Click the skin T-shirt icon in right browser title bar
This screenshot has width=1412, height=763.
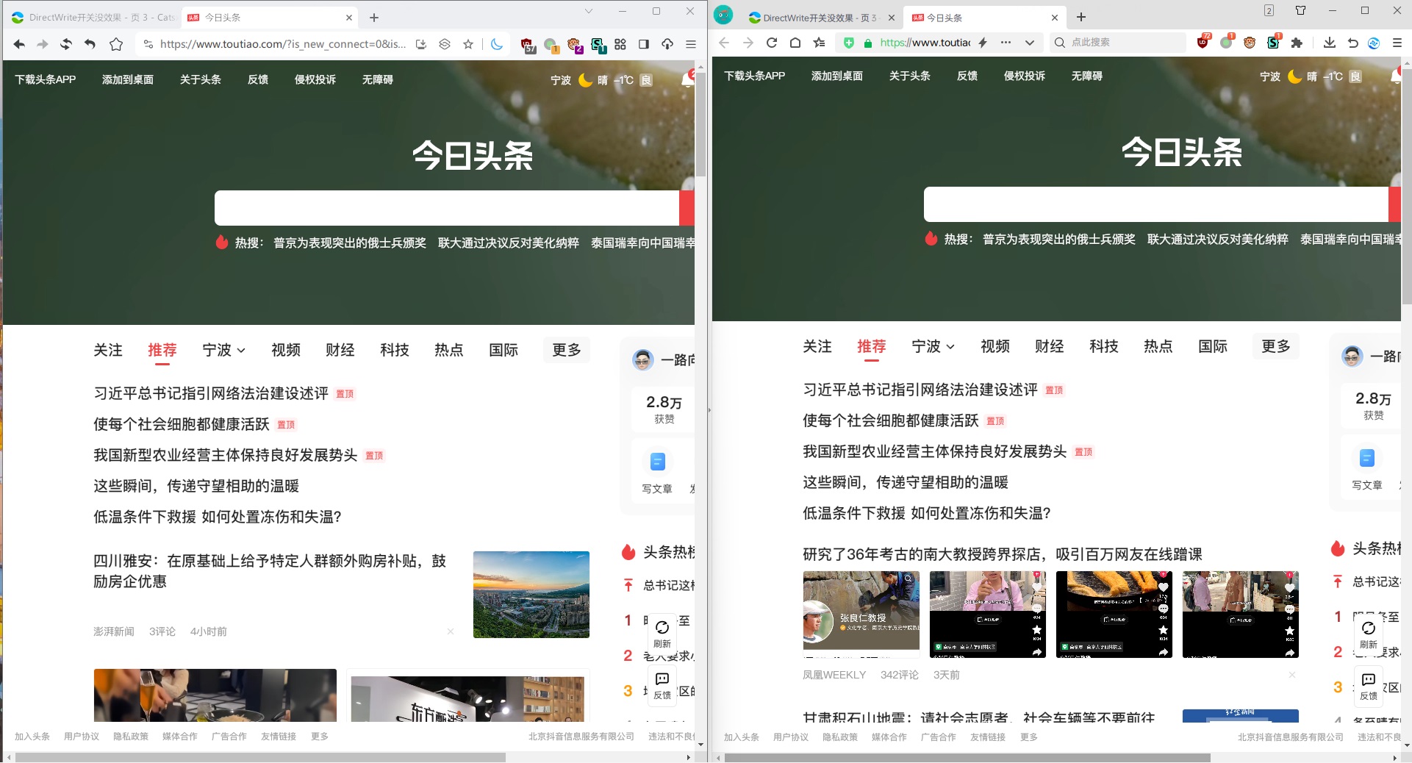[1300, 10]
